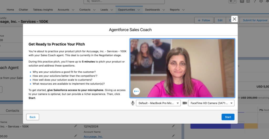Open the microphone device dropdown
The height and width of the screenshot is (139, 269).
click(x=158, y=103)
